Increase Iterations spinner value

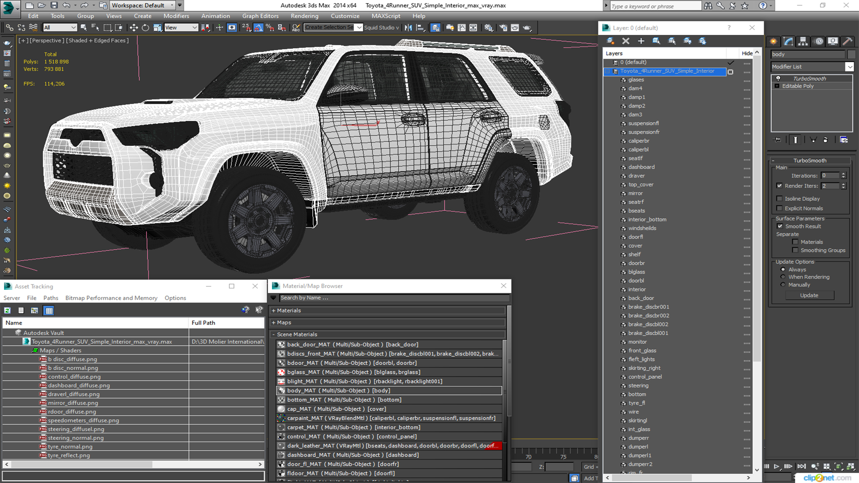[x=843, y=174]
